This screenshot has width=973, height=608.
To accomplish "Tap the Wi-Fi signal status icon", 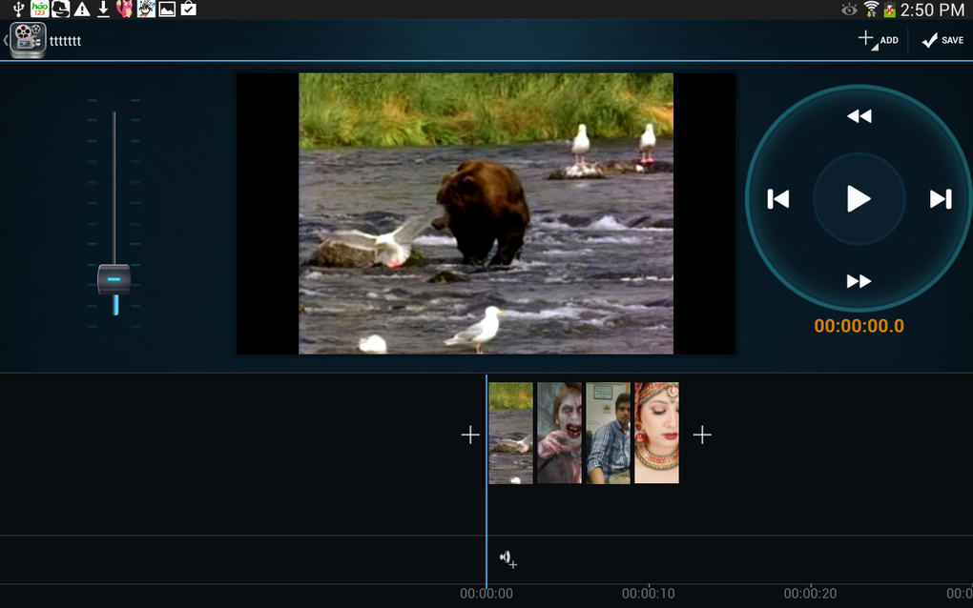I will pyautogui.click(x=871, y=10).
